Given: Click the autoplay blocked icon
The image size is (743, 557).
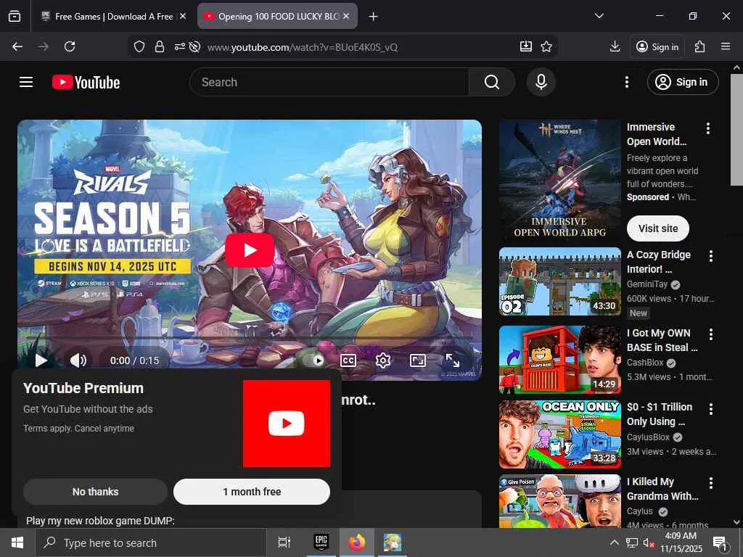Looking at the screenshot, I should [194, 46].
